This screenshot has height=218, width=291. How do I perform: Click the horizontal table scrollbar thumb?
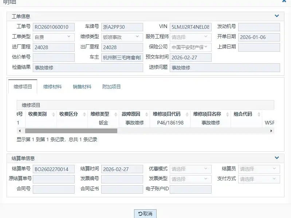71,131
